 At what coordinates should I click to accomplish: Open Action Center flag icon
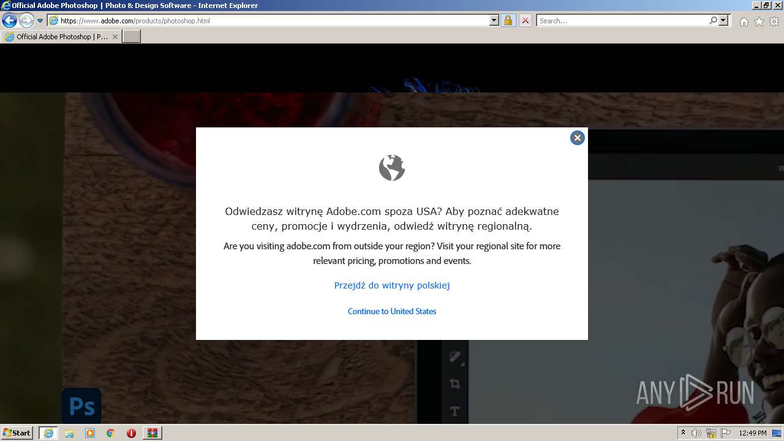[x=726, y=433]
